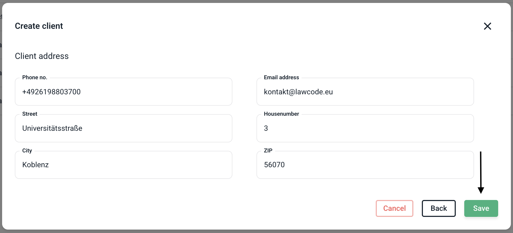Go to previous step with Back
The height and width of the screenshot is (233, 513).
pyautogui.click(x=439, y=208)
